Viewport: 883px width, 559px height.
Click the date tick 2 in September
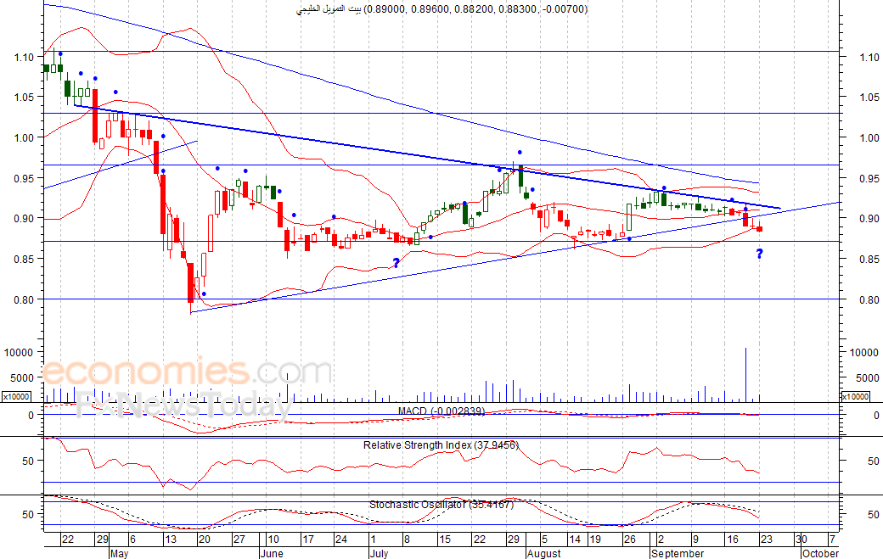pyautogui.click(x=661, y=539)
